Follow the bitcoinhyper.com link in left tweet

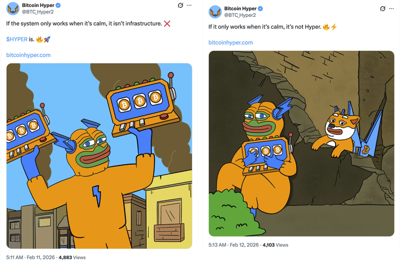coord(28,55)
